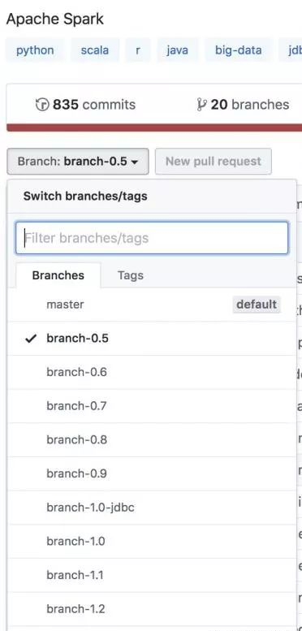Viewport: 302px width, 631px height.
Task: Select the Branches tab
Action: point(58,275)
